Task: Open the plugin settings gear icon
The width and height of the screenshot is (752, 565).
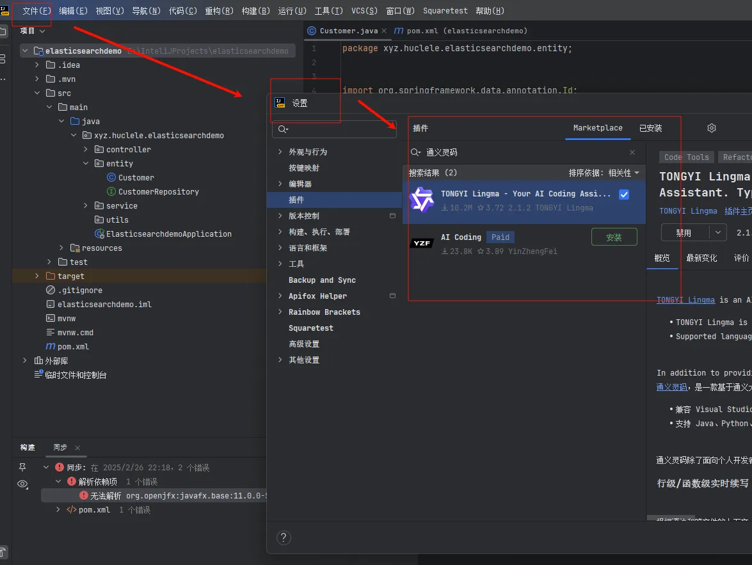Action: (x=712, y=128)
